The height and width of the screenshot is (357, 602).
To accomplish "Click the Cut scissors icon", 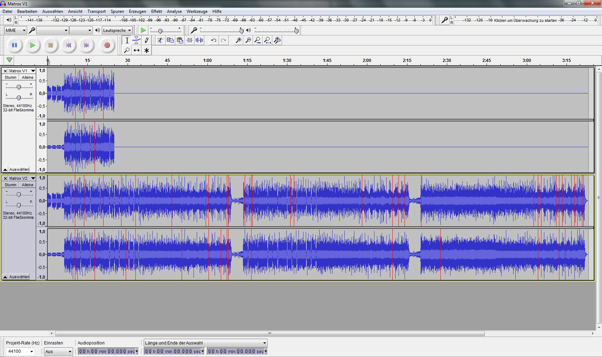I will pyautogui.click(x=160, y=40).
